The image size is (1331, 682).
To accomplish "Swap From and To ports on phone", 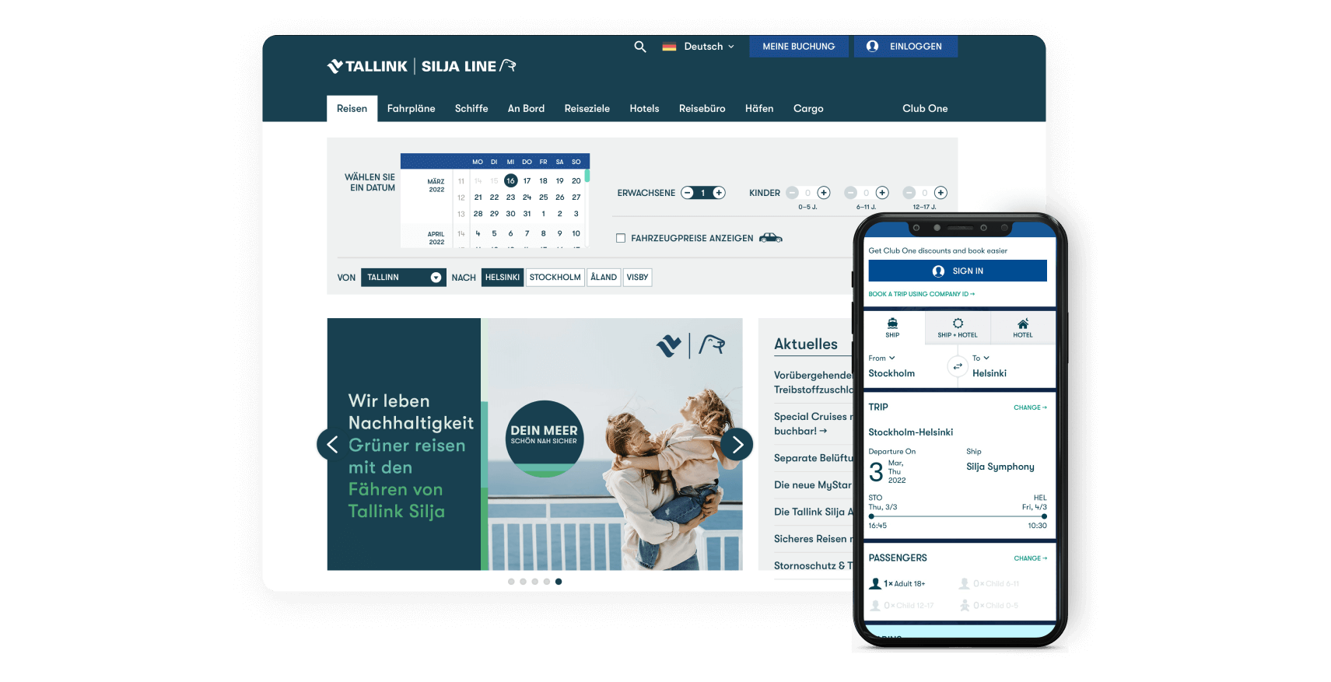I will tap(958, 366).
